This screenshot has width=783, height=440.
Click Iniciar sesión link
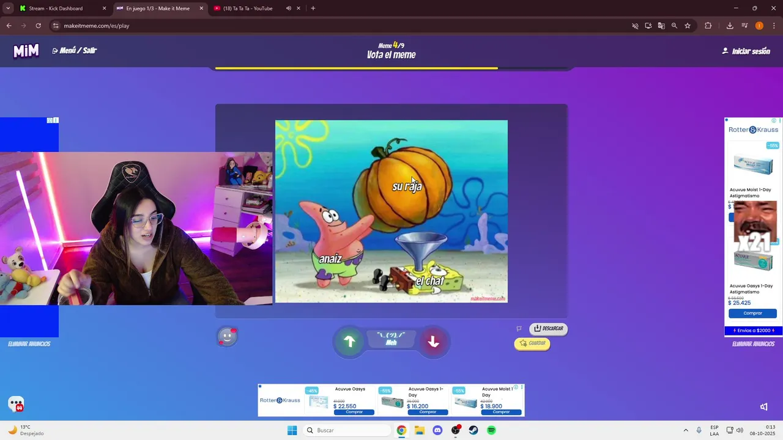[746, 51]
